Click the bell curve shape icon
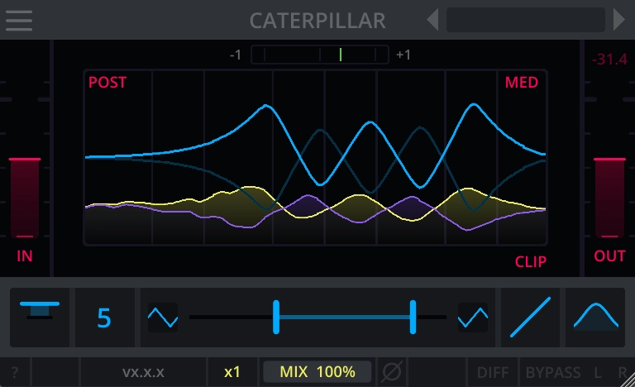Viewport: 635px width, 387px height. (595, 318)
